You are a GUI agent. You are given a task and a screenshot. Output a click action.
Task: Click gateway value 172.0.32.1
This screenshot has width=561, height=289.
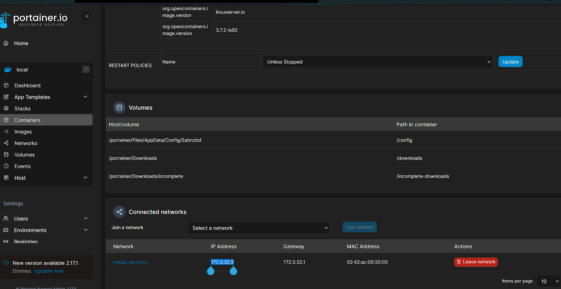[294, 262]
